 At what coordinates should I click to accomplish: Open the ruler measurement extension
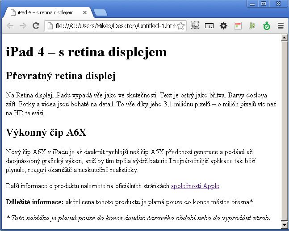pos(209,26)
